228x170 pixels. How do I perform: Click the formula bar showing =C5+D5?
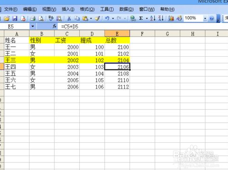pyautogui.click(x=143, y=27)
